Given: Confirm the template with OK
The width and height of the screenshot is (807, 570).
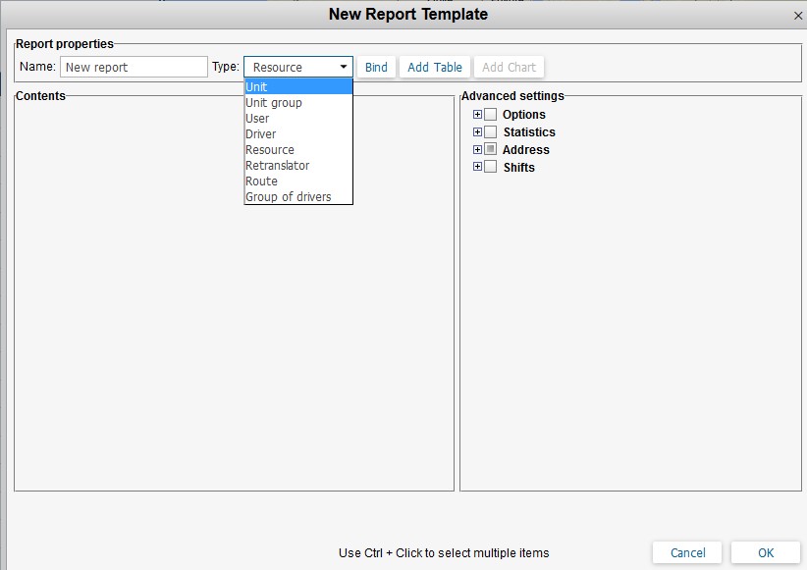Looking at the screenshot, I should coord(765,553).
